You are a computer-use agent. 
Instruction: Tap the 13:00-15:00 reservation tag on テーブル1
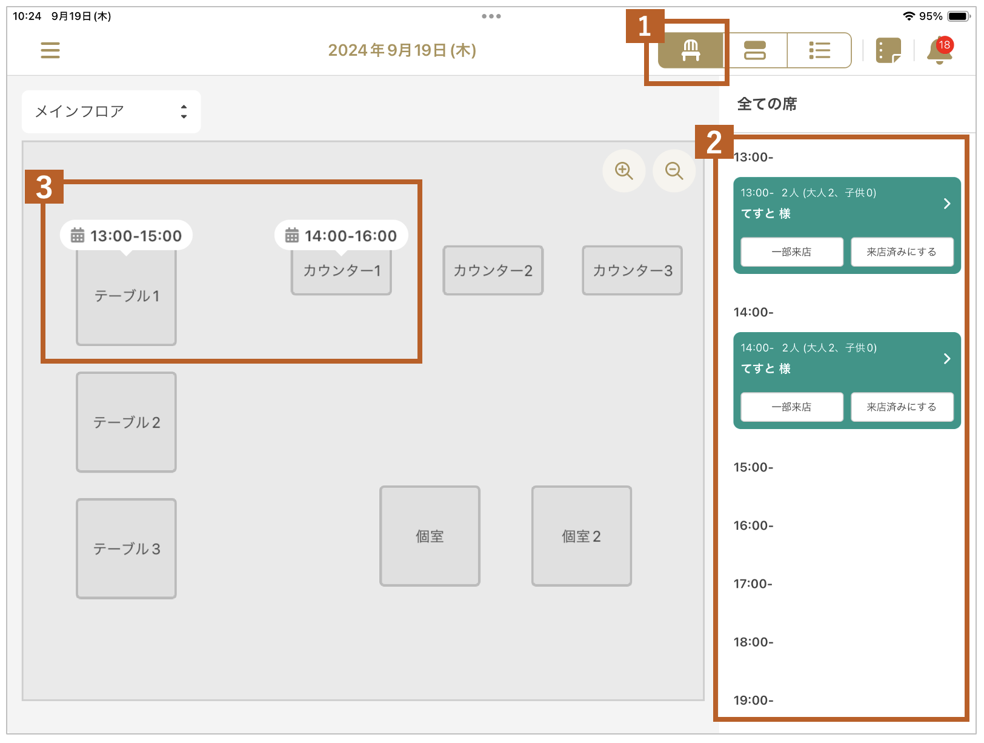[x=126, y=236]
